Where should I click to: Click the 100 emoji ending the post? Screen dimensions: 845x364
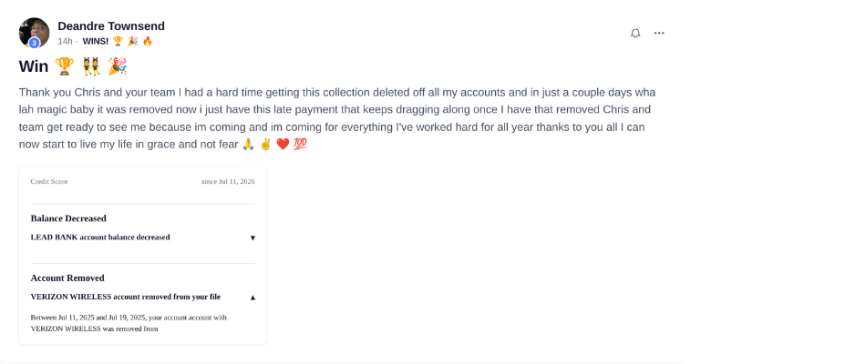point(300,145)
